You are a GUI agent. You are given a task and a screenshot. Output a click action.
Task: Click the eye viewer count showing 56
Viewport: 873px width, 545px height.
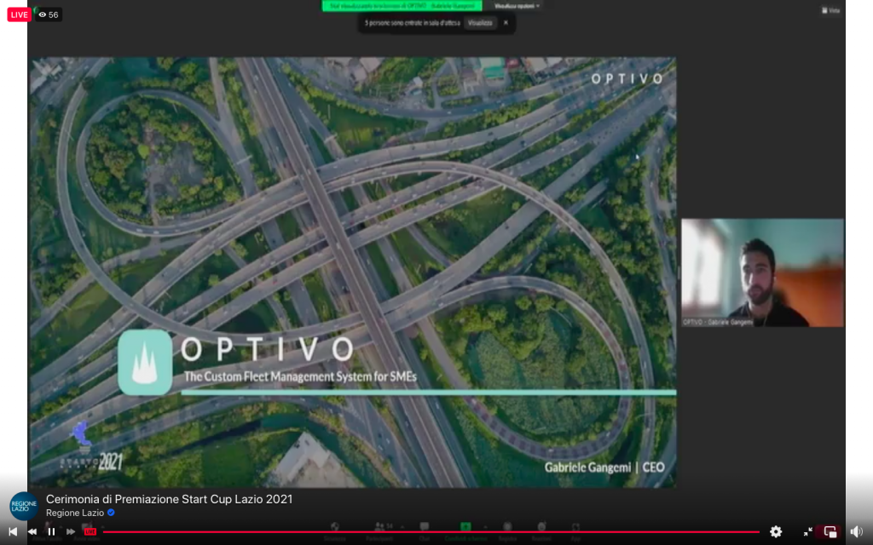tap(49, 14)
